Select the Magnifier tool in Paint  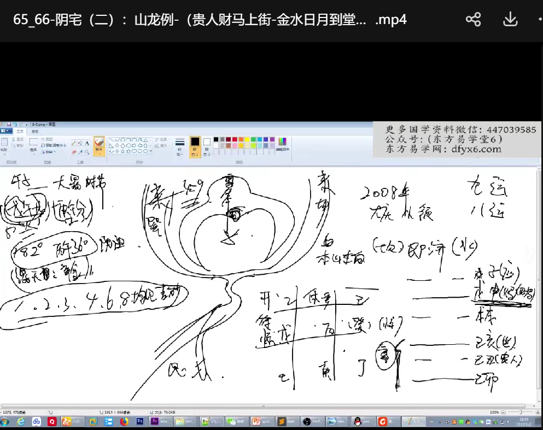[87, 152]
